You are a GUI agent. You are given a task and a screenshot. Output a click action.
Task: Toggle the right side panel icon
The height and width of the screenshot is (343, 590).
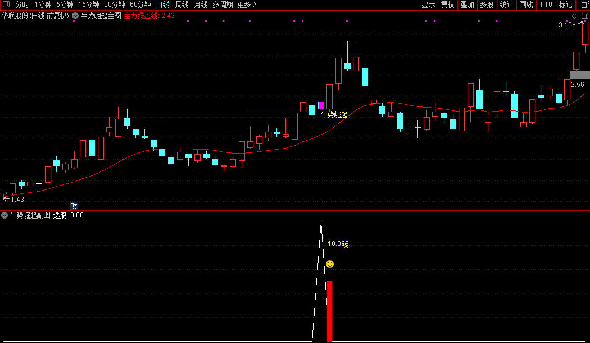point(585,16)
